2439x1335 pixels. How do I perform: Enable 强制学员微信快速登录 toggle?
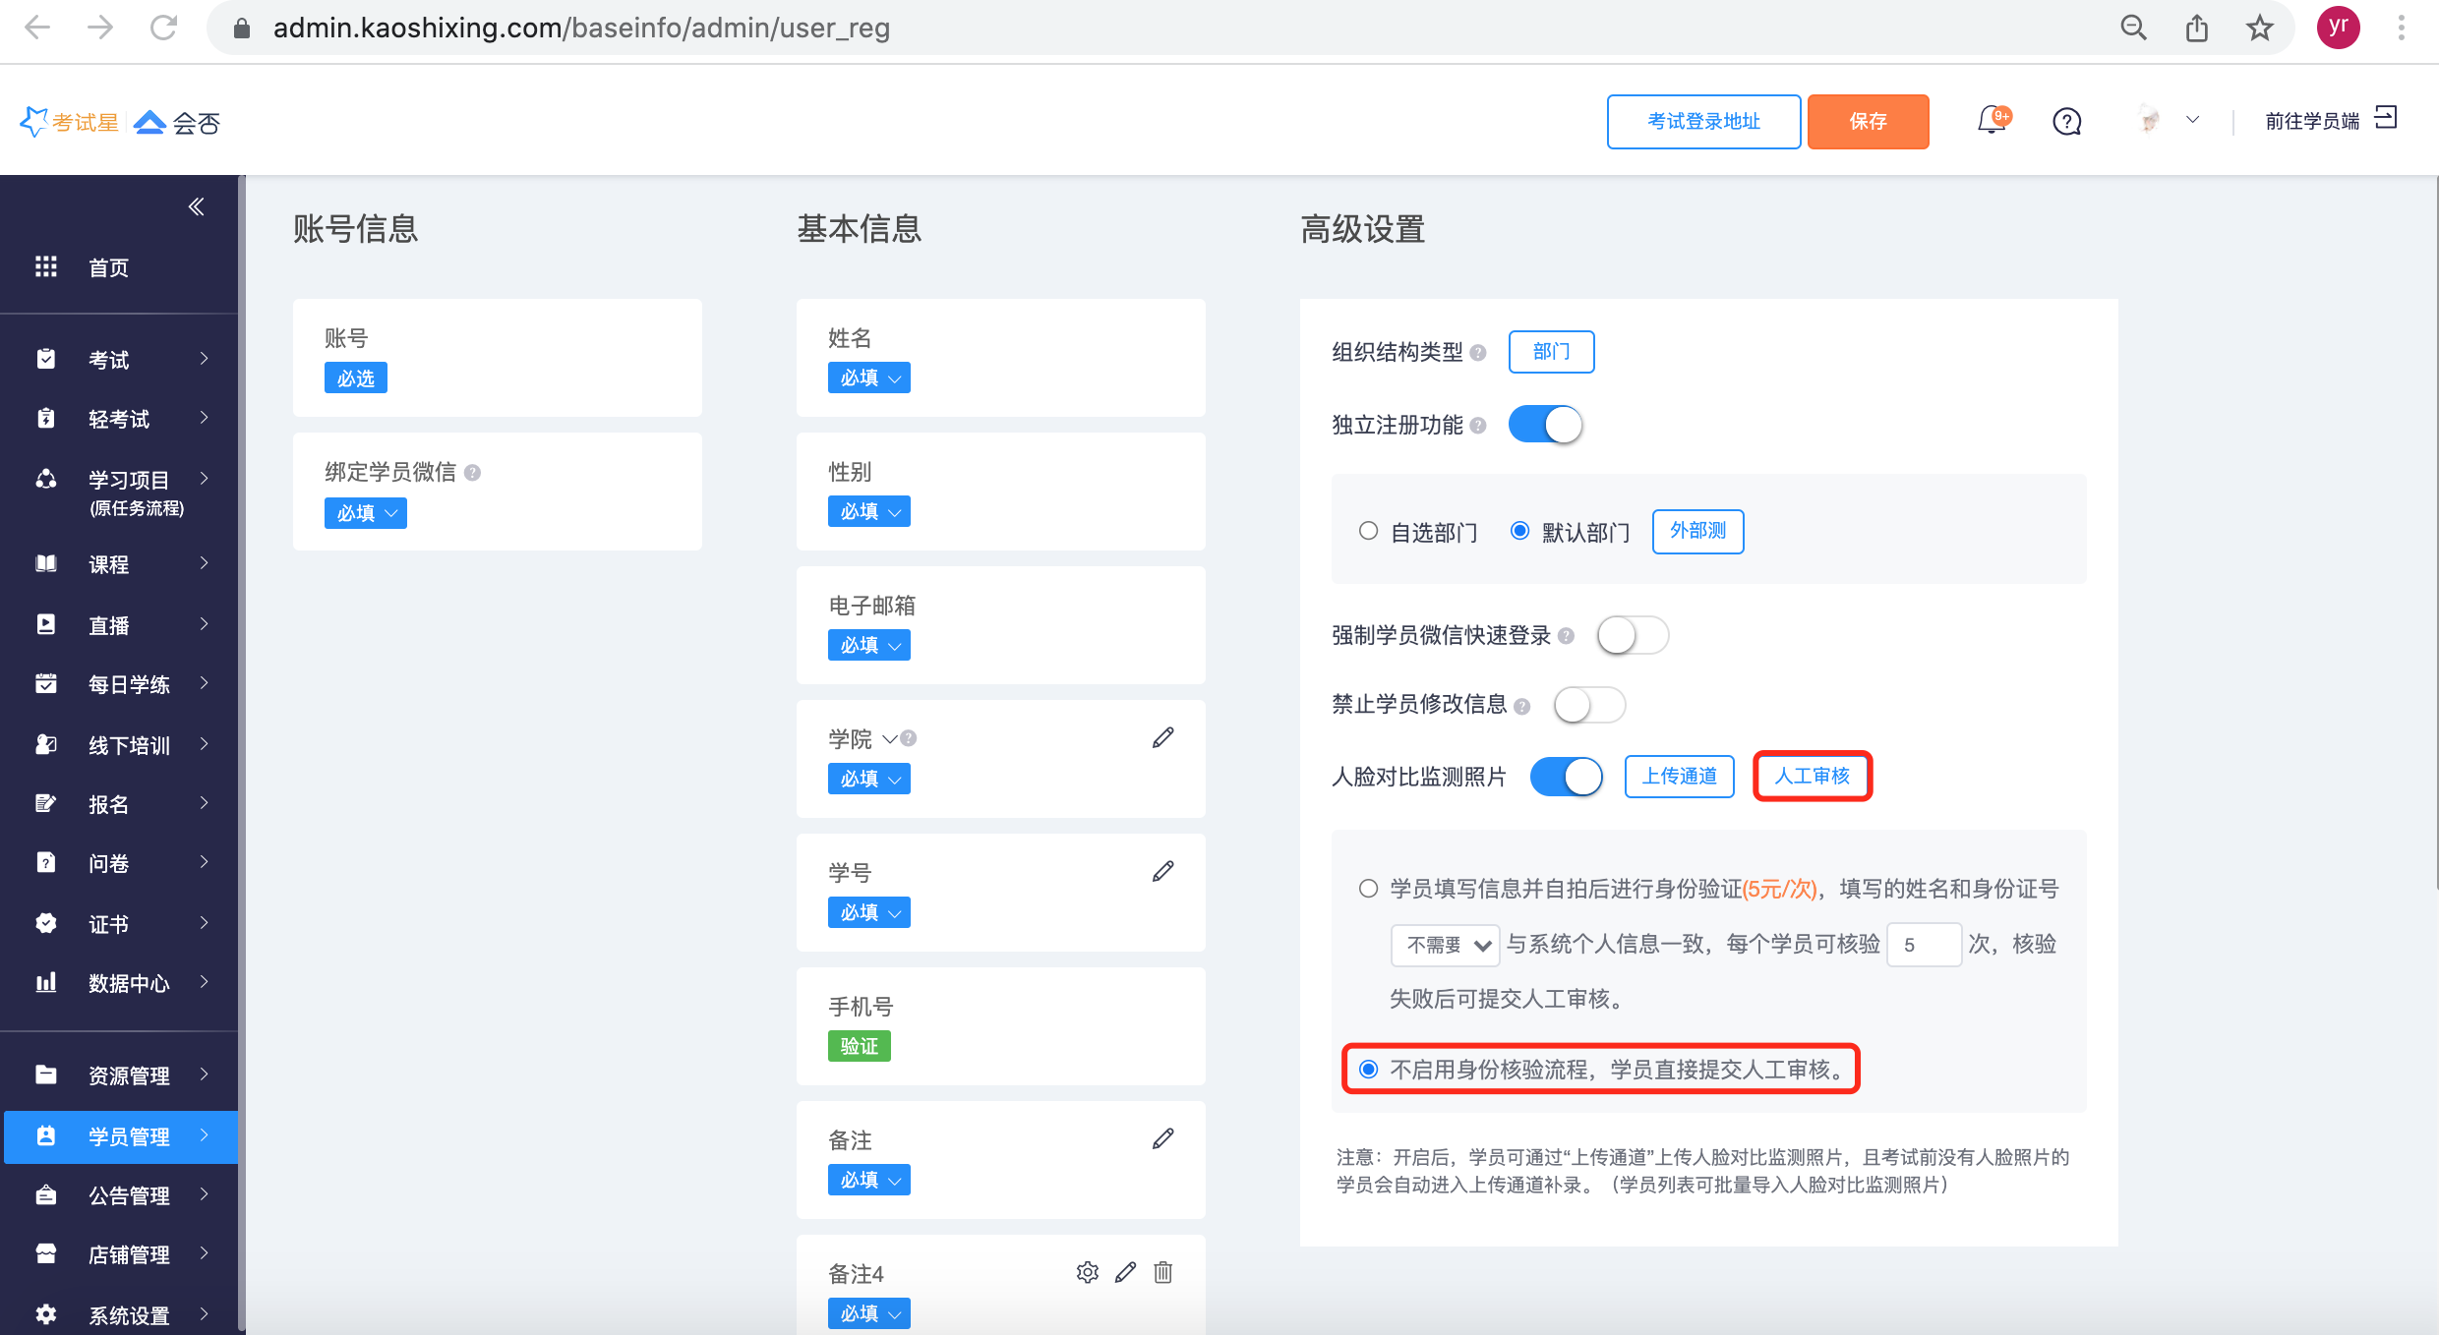click(1633, 635)
